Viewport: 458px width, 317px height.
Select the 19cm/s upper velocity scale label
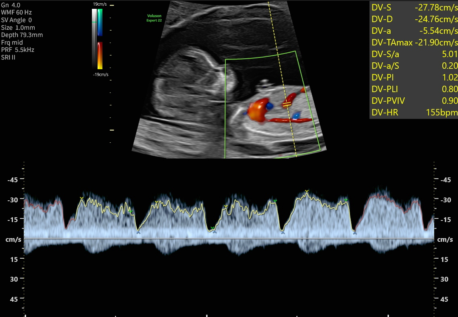[x=100, y=4]
